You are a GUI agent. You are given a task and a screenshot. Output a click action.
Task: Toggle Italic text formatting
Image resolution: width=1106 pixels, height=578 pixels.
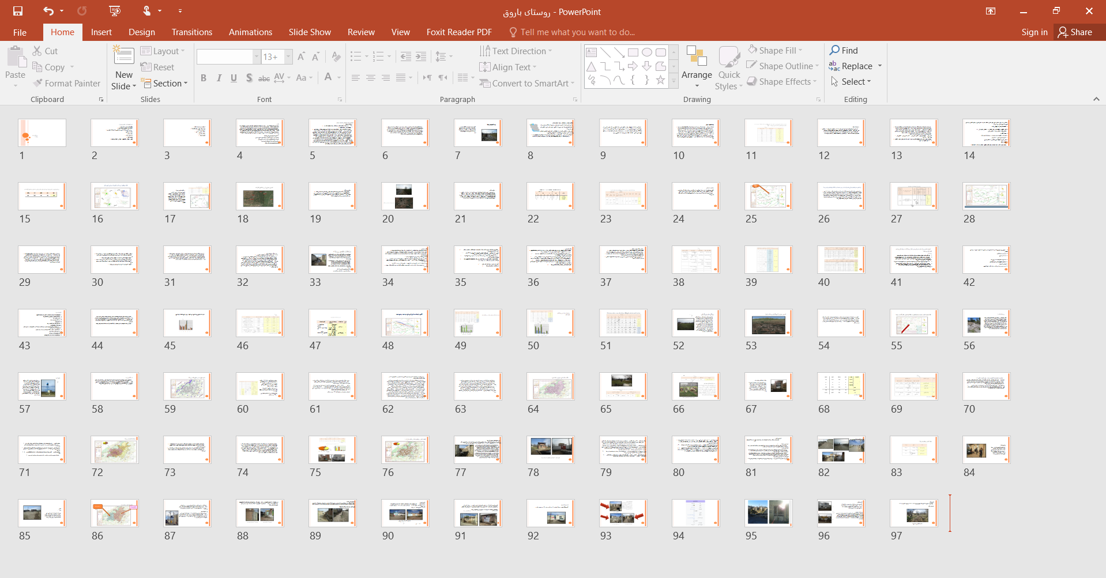click(219, 78)
